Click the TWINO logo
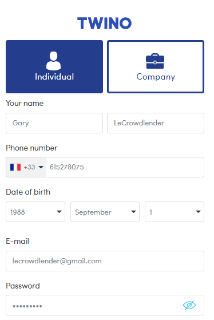 105,23
